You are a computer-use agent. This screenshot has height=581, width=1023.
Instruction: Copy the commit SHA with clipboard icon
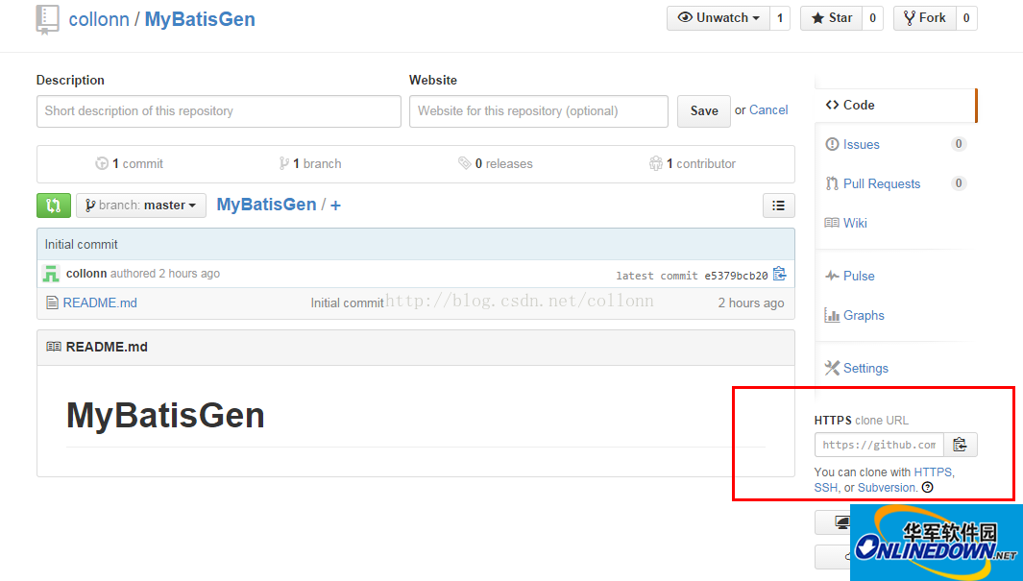tap(780, 274)
